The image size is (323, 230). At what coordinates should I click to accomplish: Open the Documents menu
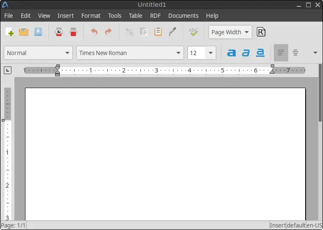(184, 16)
